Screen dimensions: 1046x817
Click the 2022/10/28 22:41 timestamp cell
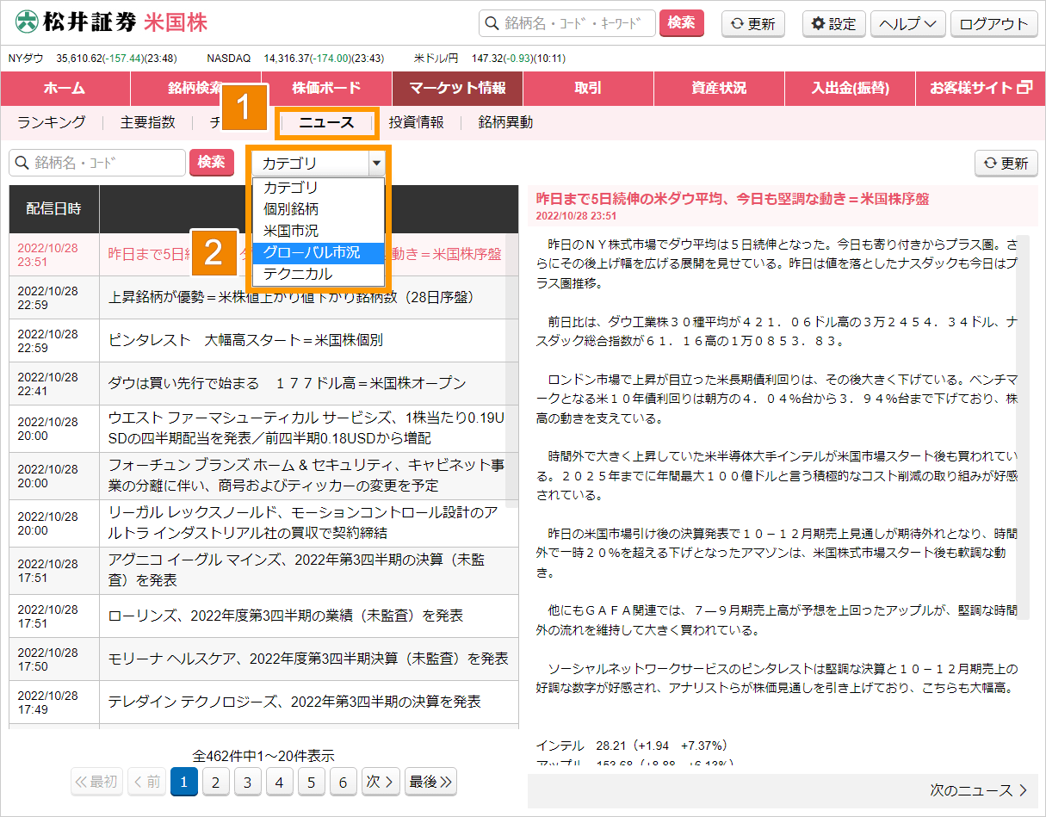click(54, 383)
